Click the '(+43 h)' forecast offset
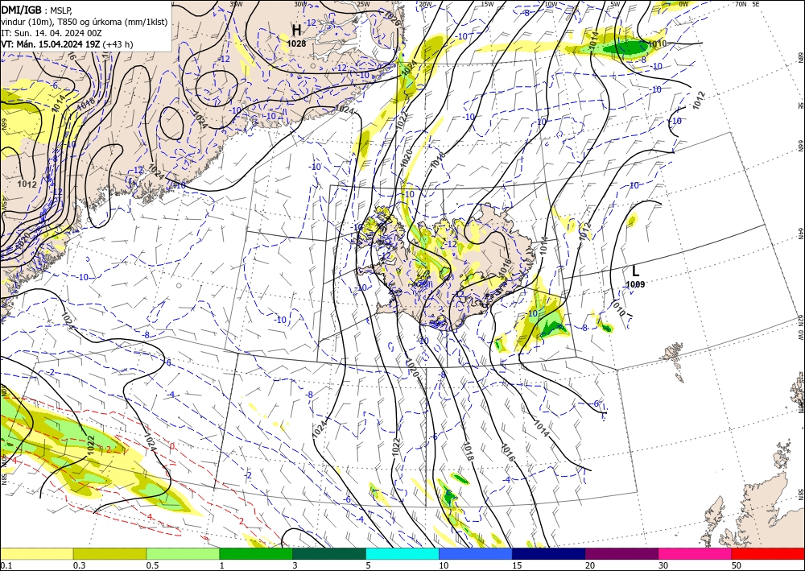Viewport: 805px width, 571px height. 118,44
